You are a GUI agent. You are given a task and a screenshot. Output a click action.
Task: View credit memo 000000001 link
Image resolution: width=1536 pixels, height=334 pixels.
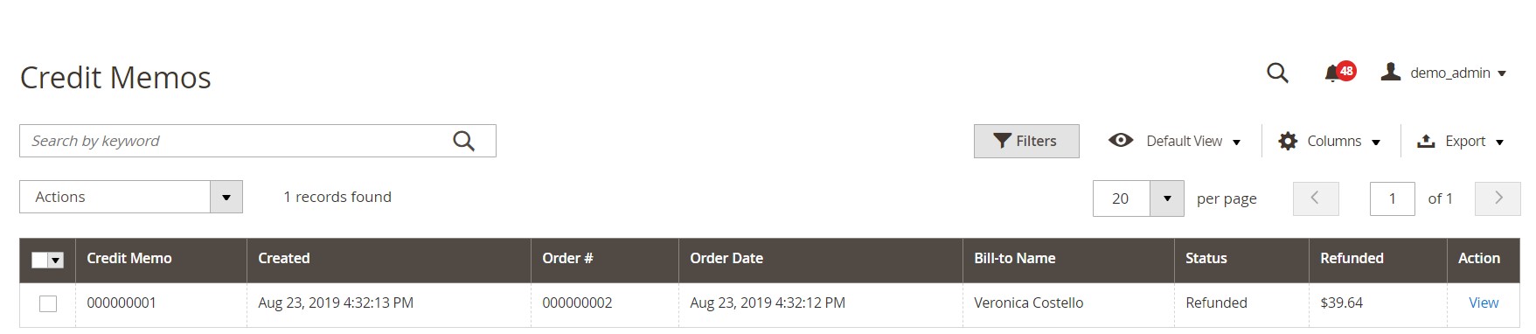click(x=1484, y=303)
